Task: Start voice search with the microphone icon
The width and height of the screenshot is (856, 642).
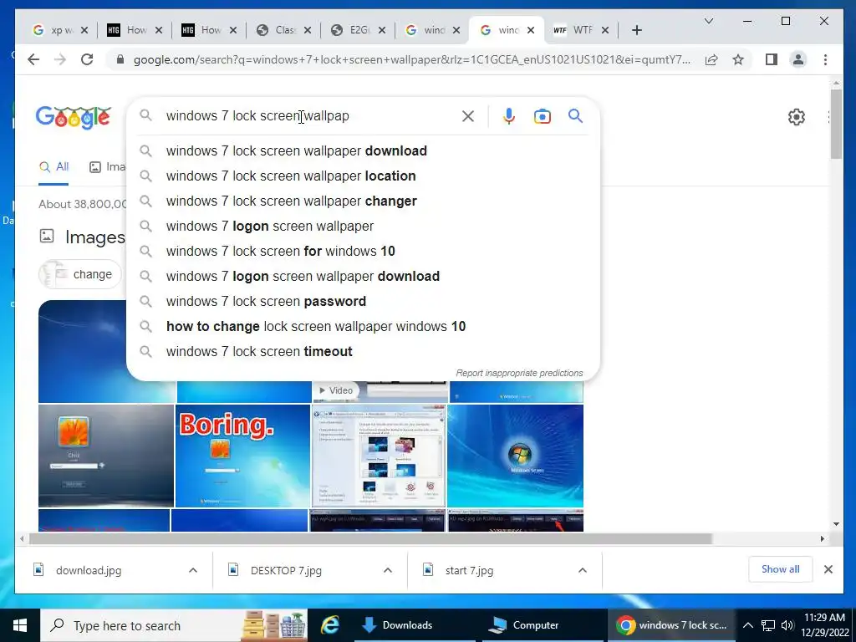Action: 509,115
